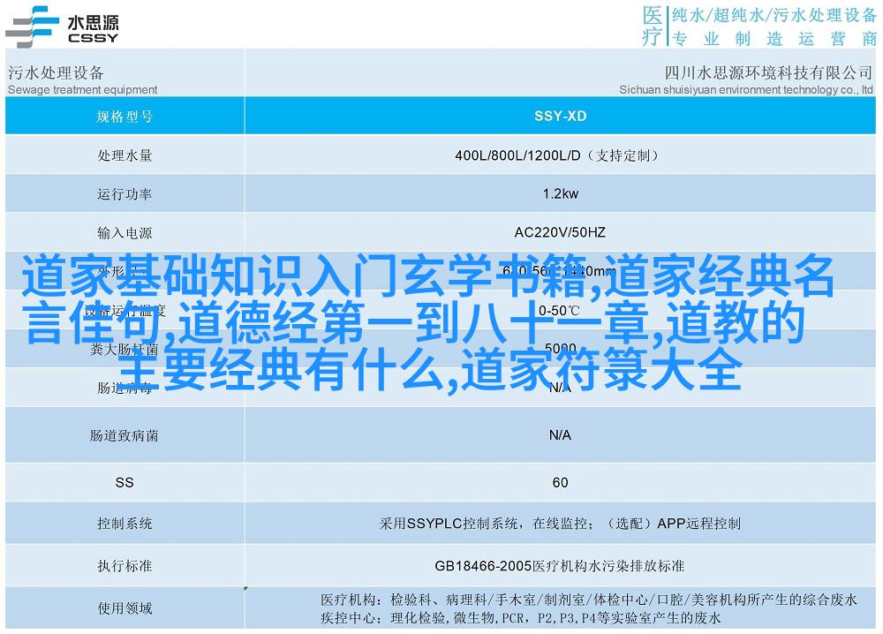
Task: Select the 规格型号 table header cell
Action: 125,116
